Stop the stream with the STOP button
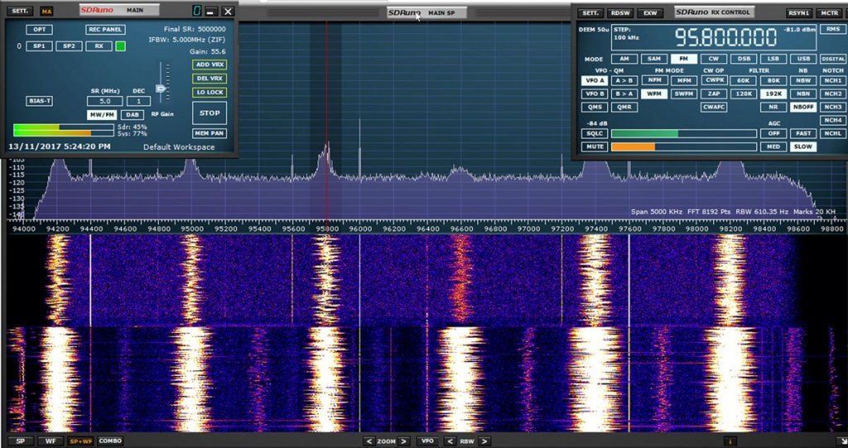The width and height of the screenshot is (848, 448). coord(210,113)
